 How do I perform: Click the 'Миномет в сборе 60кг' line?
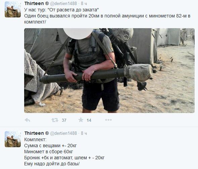tap(48, 152)
